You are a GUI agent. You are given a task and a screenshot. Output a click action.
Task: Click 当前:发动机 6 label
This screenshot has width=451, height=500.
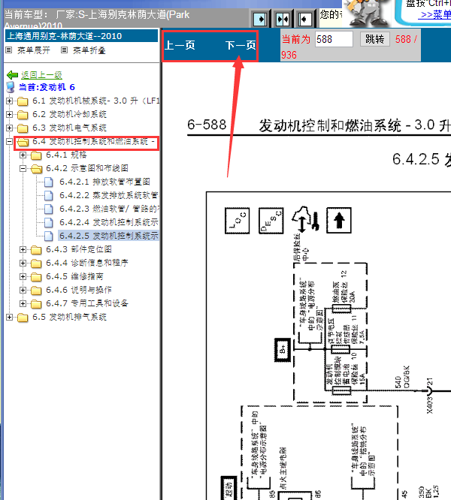(47, 87)
